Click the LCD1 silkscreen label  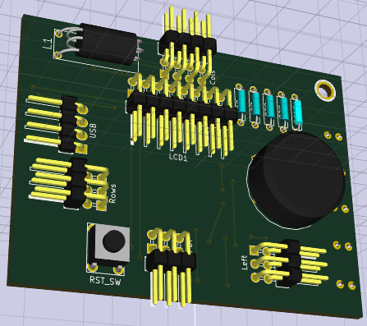pyautogui.click(x=178, y=158)
